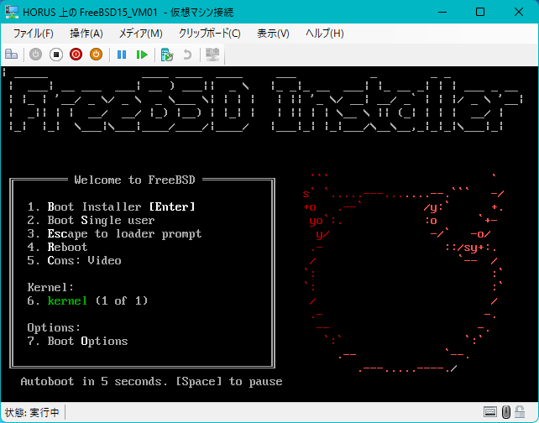This screenshot has width=539, height=423.
Task: Create a checkpoint with toolbar icon
Action: click(167, 55)
